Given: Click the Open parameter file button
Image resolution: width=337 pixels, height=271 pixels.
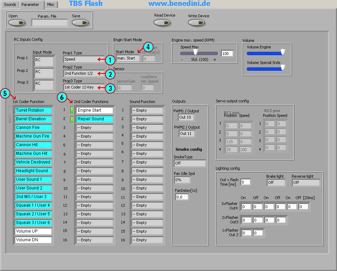Looking at the screenshot, I should click(x=17, y=23).
